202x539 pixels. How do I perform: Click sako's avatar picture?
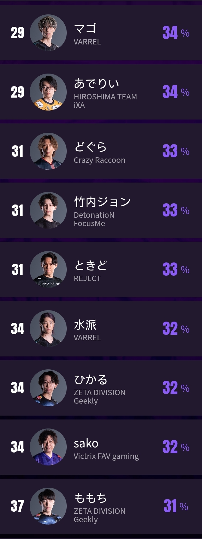48,447
